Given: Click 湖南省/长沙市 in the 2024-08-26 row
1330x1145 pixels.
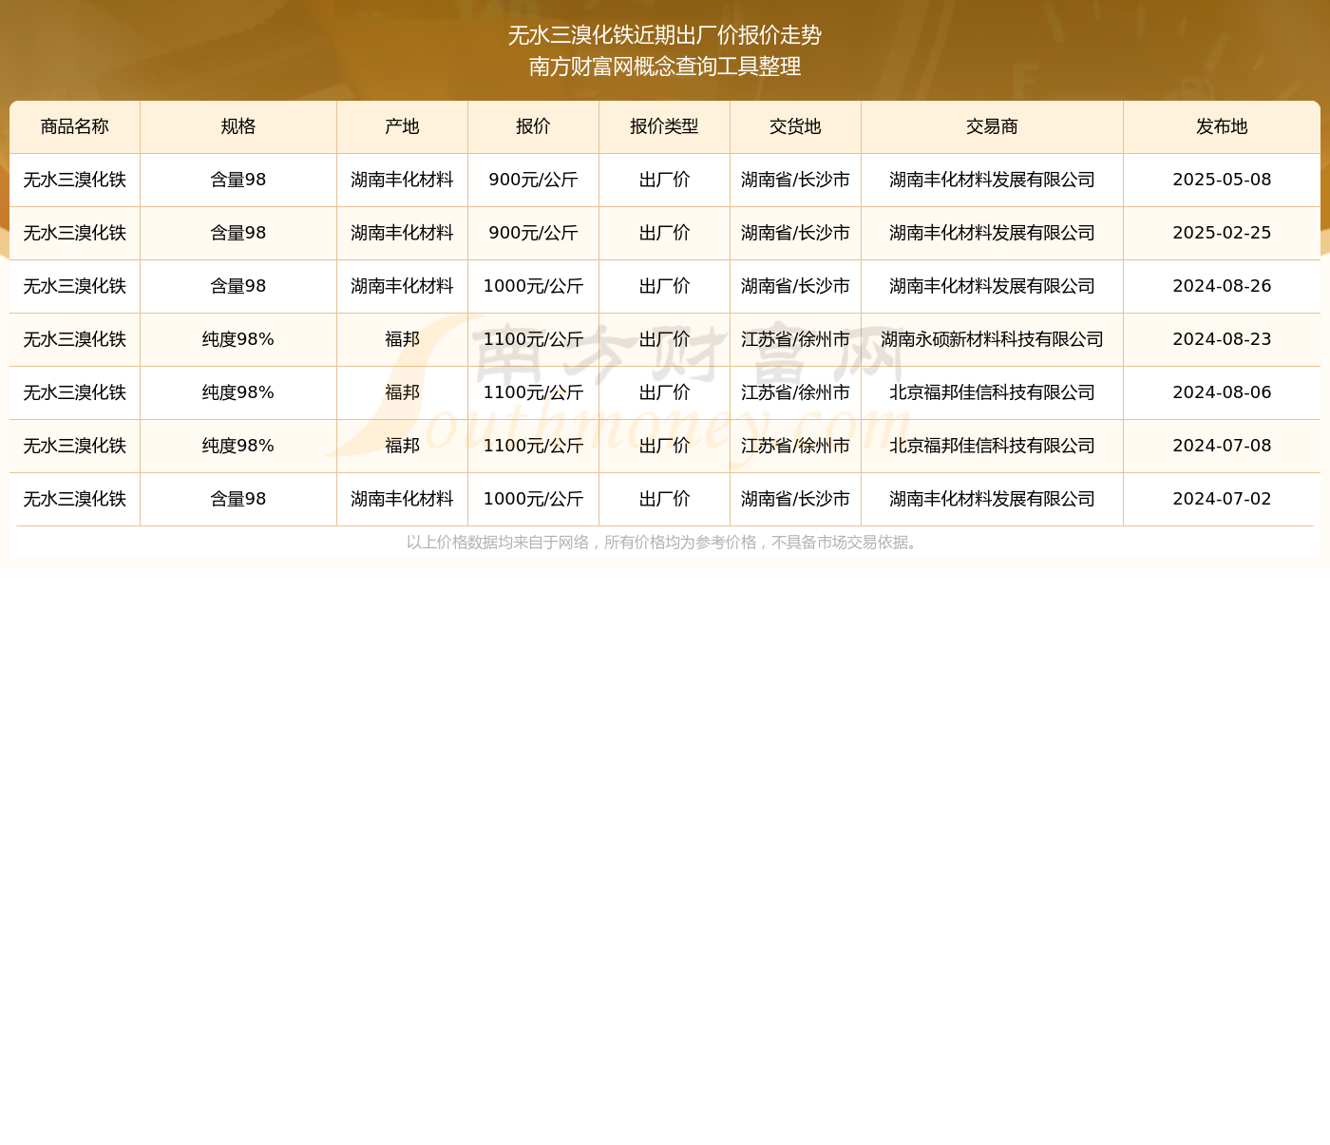Looking at the screenshot, I should coord(795,286).
